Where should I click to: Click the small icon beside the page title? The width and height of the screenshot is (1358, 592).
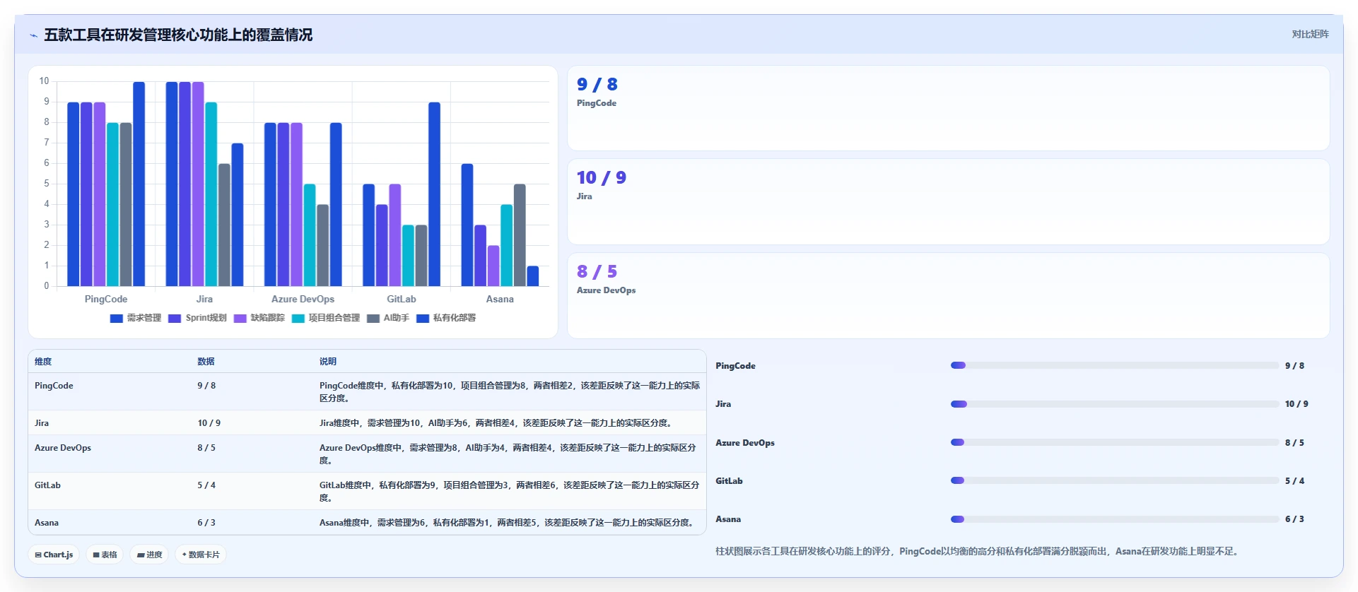(33, 35)
